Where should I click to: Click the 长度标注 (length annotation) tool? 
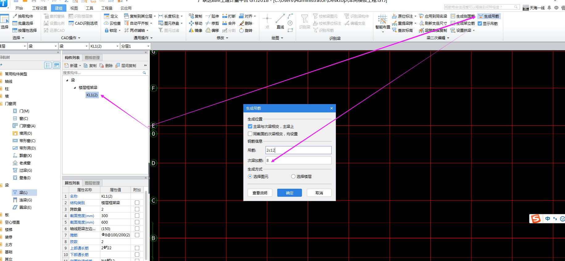[x=170, y=16]
